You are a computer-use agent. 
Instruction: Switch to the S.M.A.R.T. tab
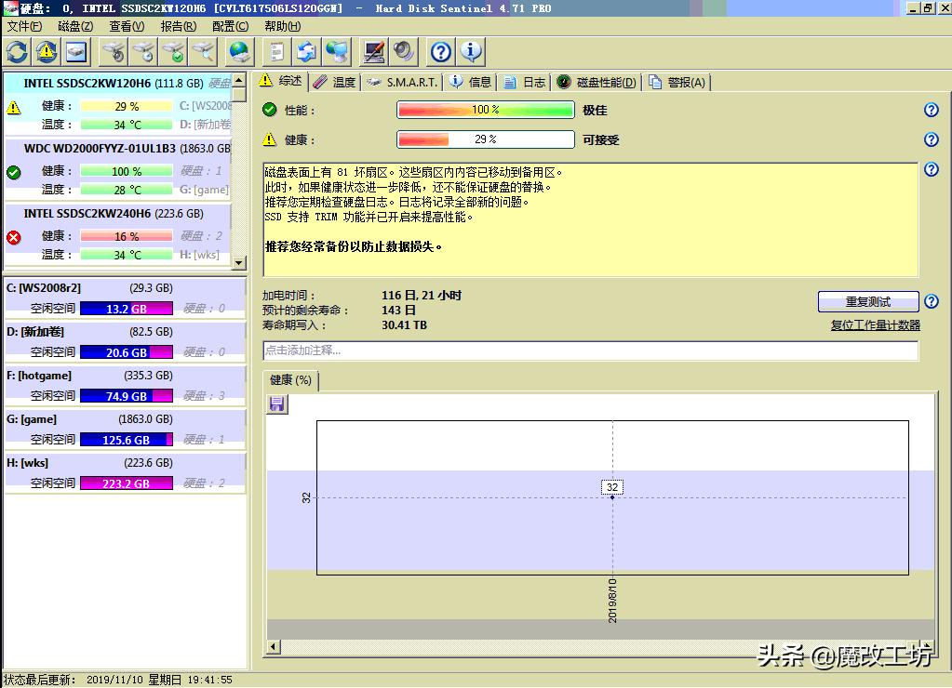pos(402,82)
